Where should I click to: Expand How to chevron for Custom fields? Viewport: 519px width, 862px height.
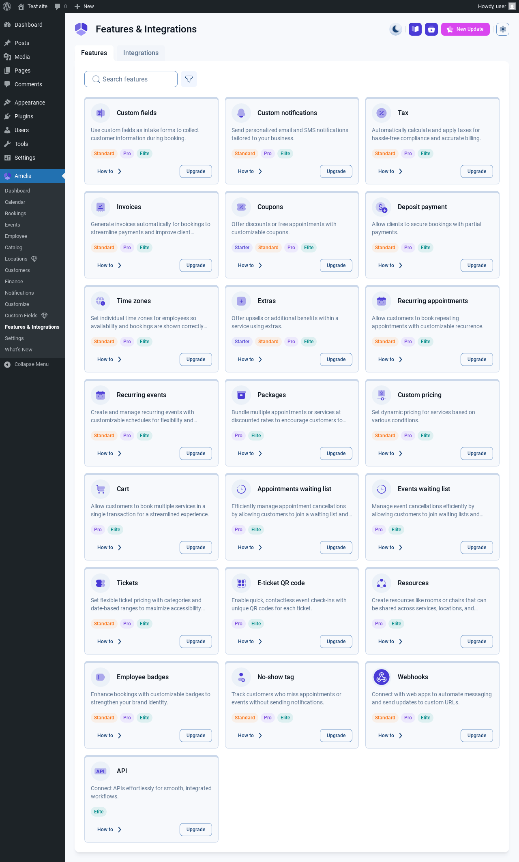click(120, 171)
